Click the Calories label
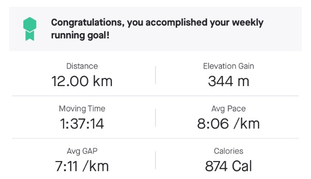Viewport: 311px width, 179px height. click(228, 151)
